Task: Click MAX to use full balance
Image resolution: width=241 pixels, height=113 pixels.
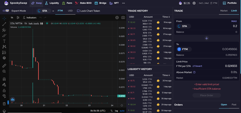Action: [234, 21]
